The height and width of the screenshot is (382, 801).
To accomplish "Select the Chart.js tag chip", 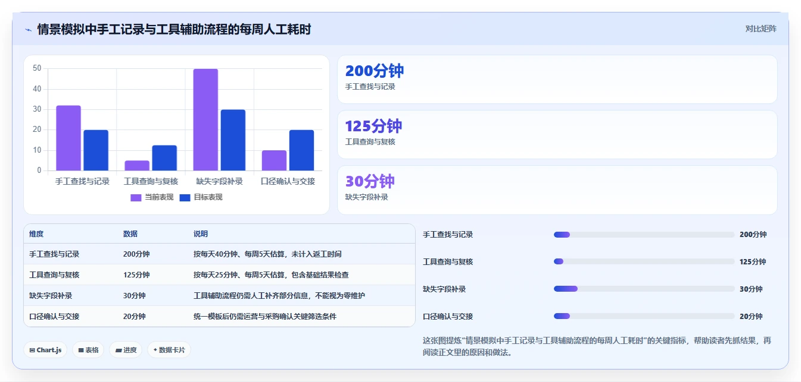I will coord(46,350).
